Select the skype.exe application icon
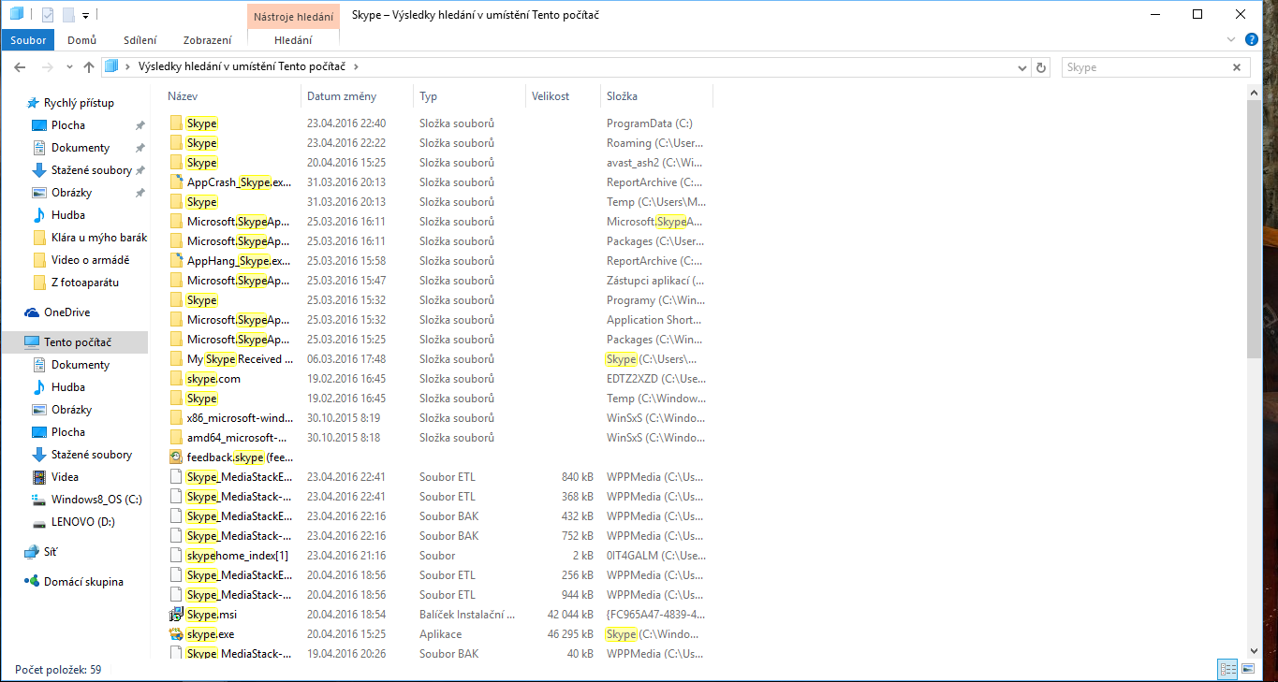 tap(176, 634)
